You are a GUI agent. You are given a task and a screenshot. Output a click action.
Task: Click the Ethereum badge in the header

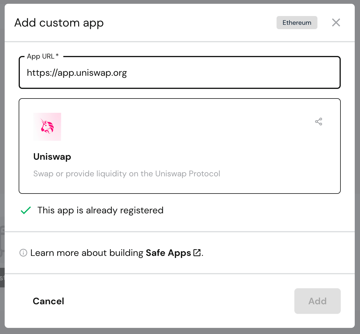[x=297, y=22]
